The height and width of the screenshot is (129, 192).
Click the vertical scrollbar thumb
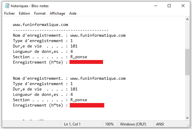tap(187, 62)
